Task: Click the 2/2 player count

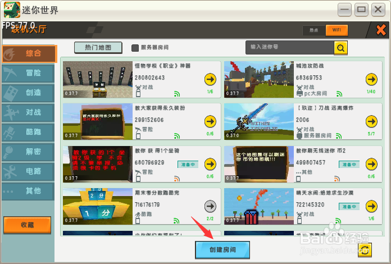Action: pyautogui.click(x=210, y=219)
